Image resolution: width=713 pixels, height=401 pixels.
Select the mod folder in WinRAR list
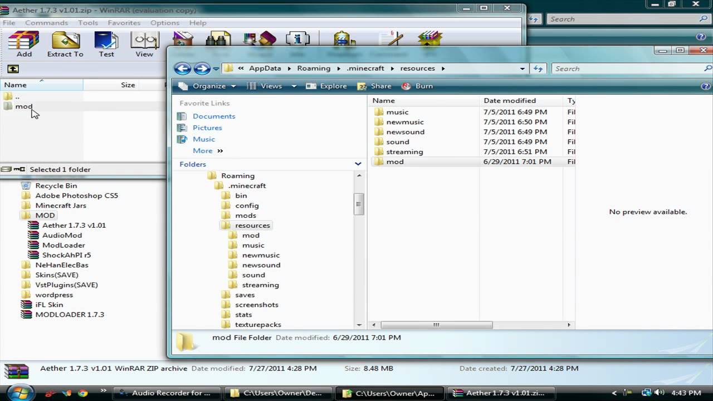[x=24, y=106]
